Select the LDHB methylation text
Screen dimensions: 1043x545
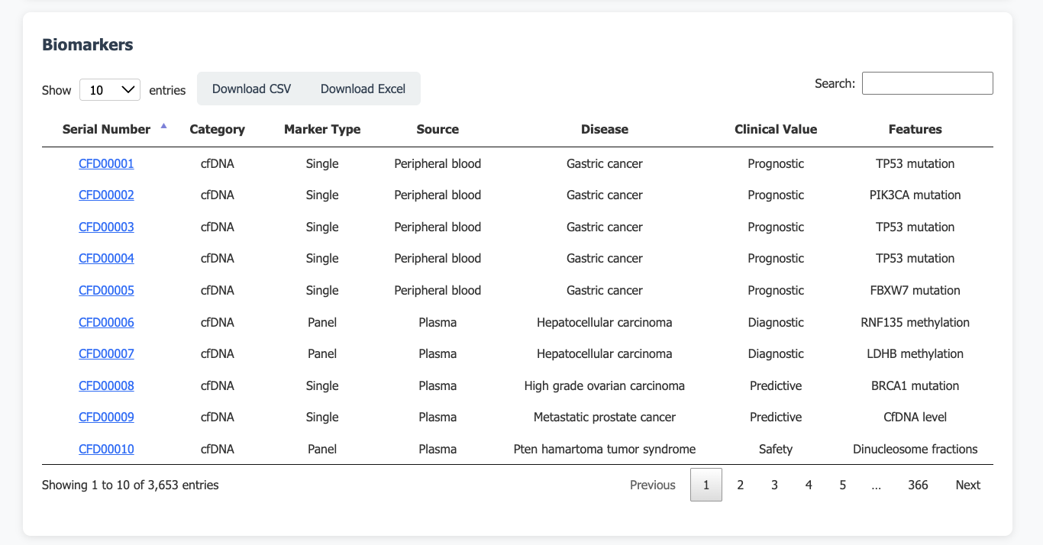click(x=915, y=353)
